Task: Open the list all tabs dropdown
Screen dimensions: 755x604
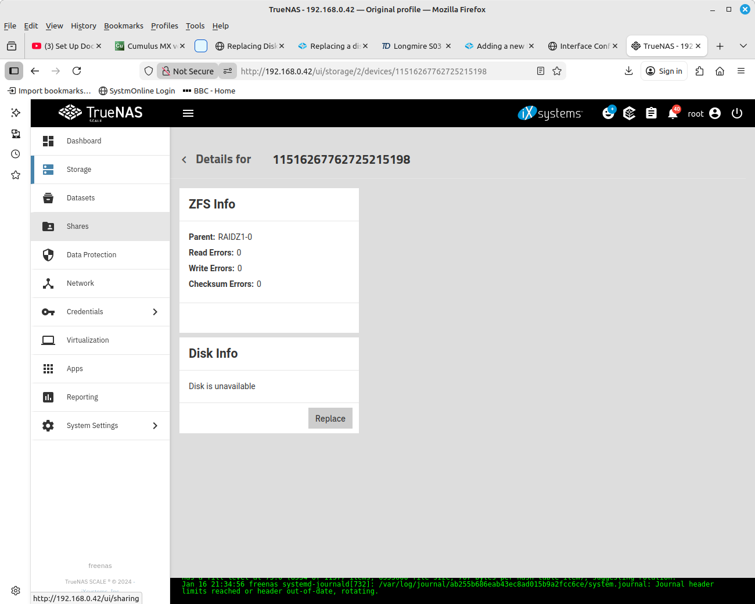Action: [743, 46]
